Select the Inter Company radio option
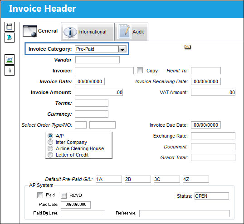Image resolution: width=244 pixels, height=224 pixels. point(50,142)
